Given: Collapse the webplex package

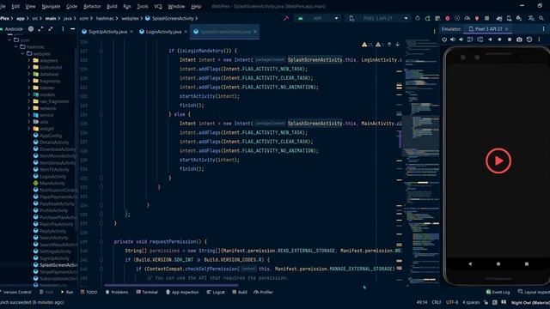Looking at the screenshot, I should (x=23, y=53).
